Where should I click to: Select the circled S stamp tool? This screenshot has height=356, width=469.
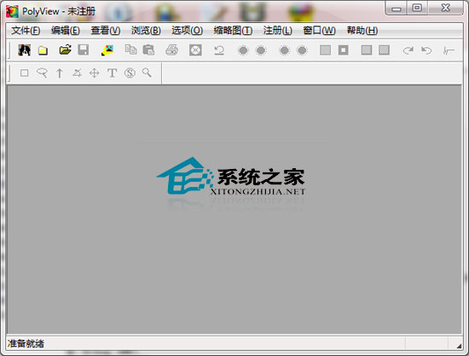(x=130, y=73)
